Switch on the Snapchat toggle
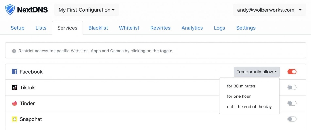Viewport: 311px width, 130px height. 292,119
